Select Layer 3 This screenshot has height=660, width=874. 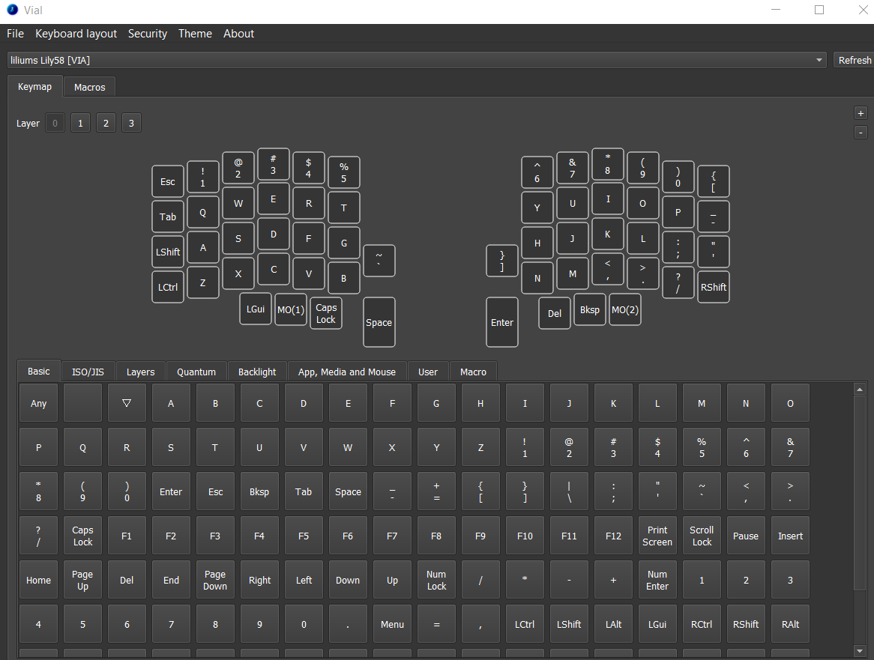[x=131, y=123]
